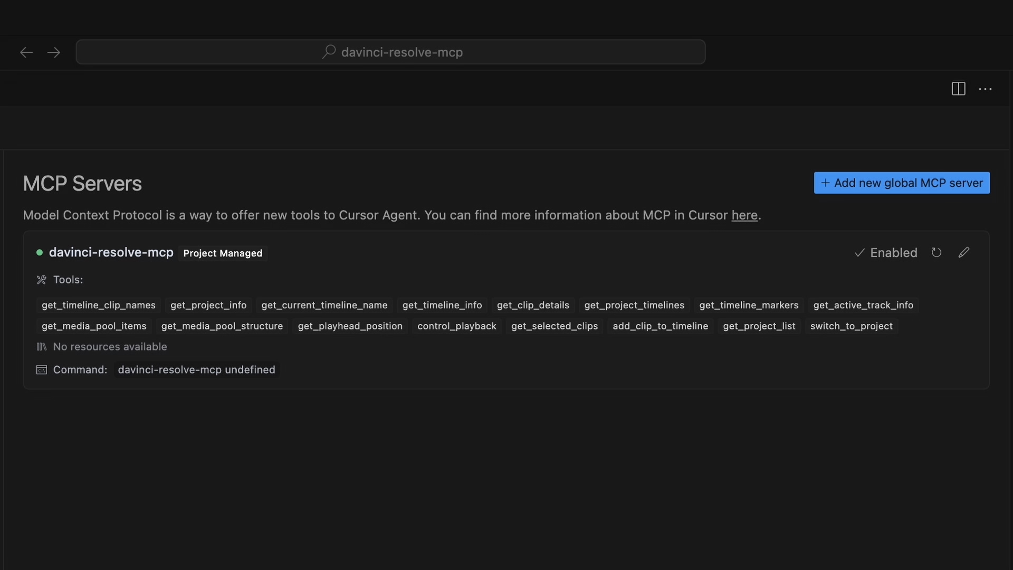The image size is (1013, 570).
Task: Open the more actions ellipsis menu
Action: point(986,89)
